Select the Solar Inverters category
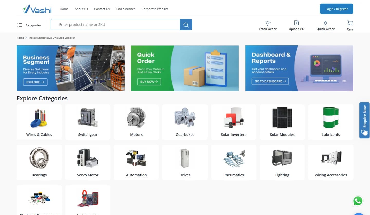Image resolution: width=370 pixels, height=215 pixels. 234,122
